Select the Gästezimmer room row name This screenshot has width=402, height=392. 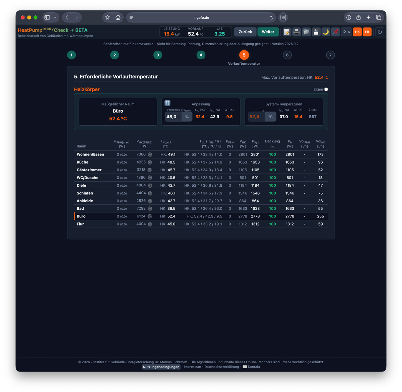click(x=89, y=170)
